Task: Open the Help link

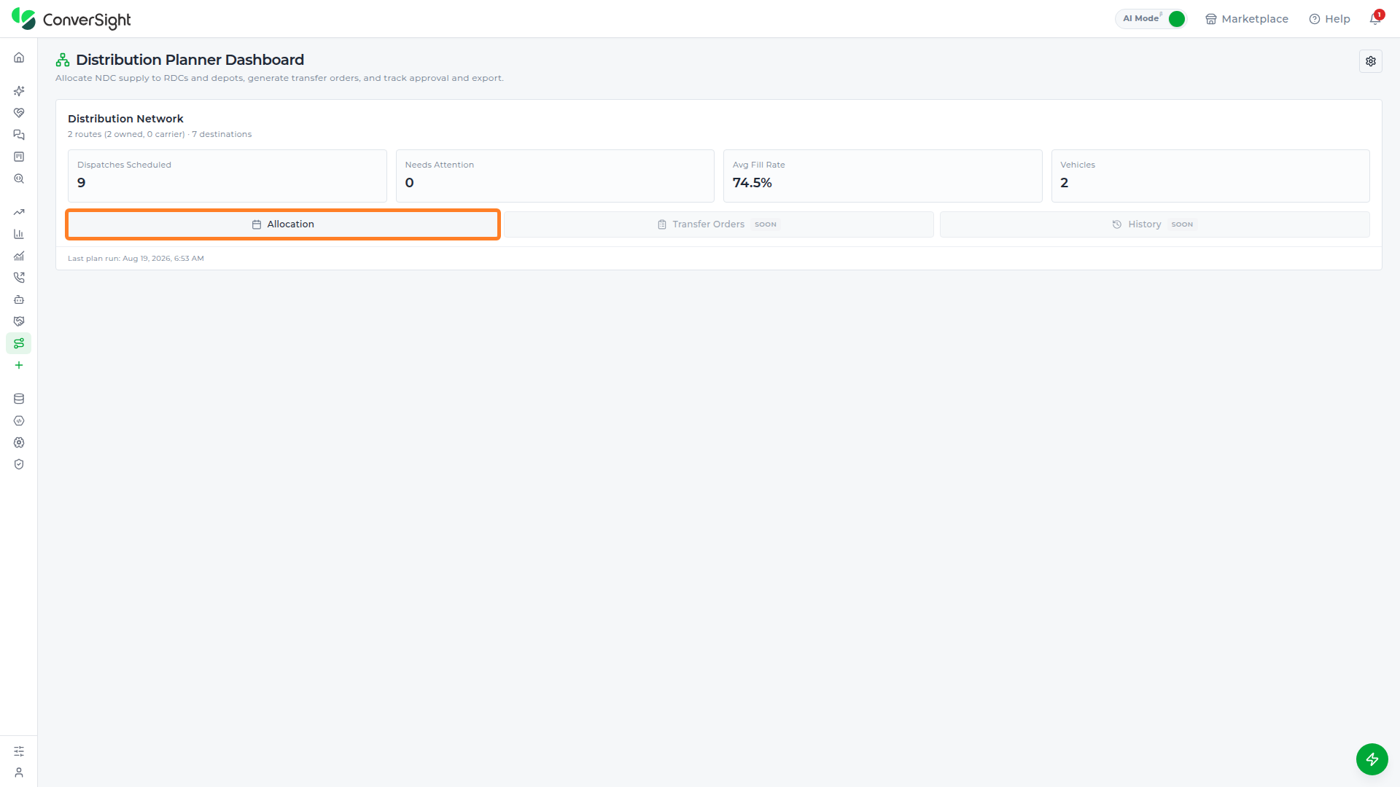Action: pyautogui.click(x=1329, y=19)
